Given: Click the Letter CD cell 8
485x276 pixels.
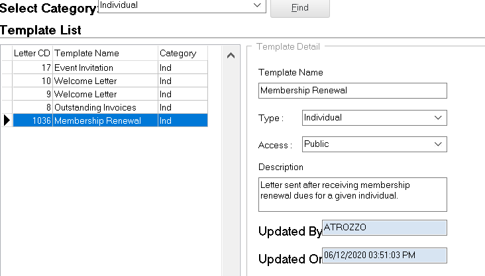Looking at the screenshot, I should 32,107.
